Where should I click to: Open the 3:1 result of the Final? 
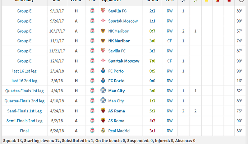(x=152, y=131)
